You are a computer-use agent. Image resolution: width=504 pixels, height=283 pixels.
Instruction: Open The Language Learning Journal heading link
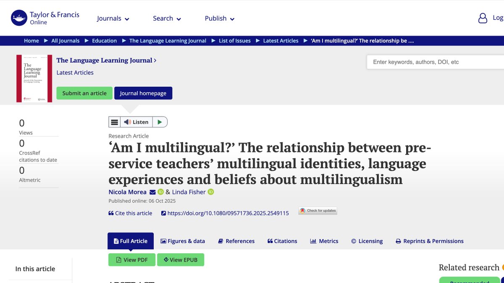pos(106,60)
